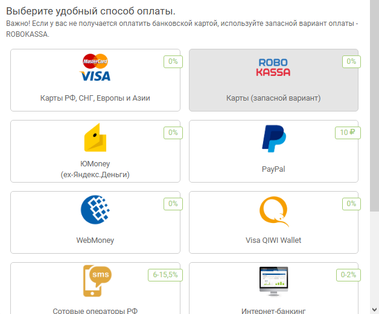Click the MasterCard logo icon
This screenshot has height=314, width=379.
pyautogui.click(x=95, y=61)
